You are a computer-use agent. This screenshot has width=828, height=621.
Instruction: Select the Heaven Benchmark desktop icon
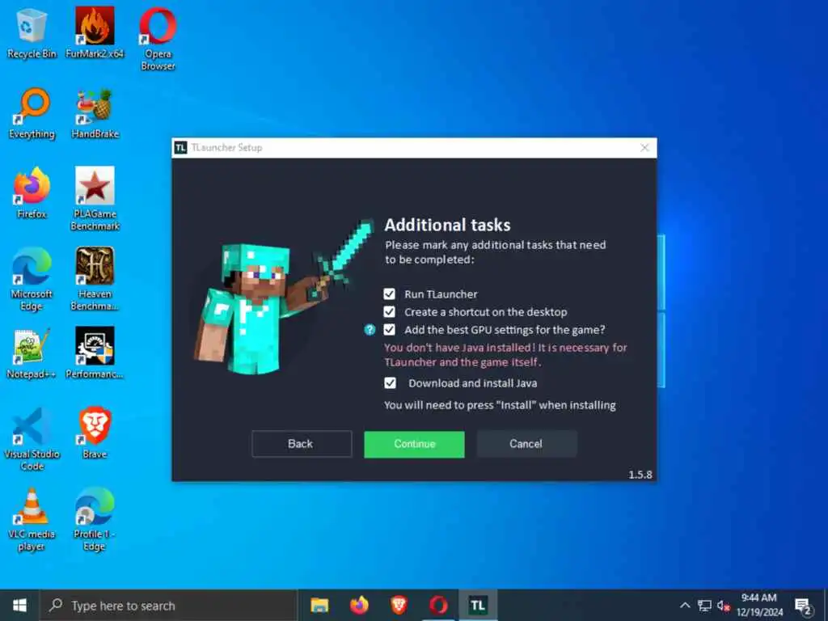coord(95,279)
